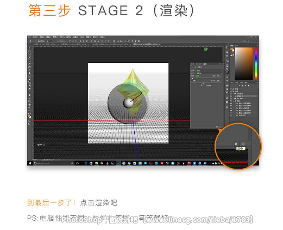This screenshot has height=230, width=283.
Task: Open Auto-Select target dropdown in options bar
Action: 49,41
